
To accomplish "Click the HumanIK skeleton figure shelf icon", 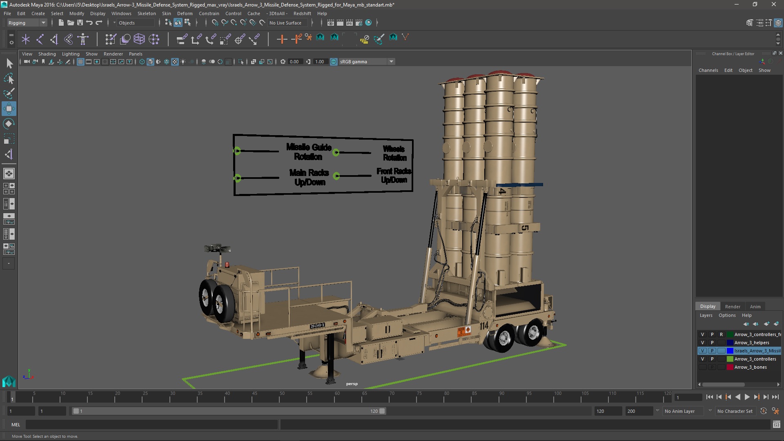I will pos(83,39).
